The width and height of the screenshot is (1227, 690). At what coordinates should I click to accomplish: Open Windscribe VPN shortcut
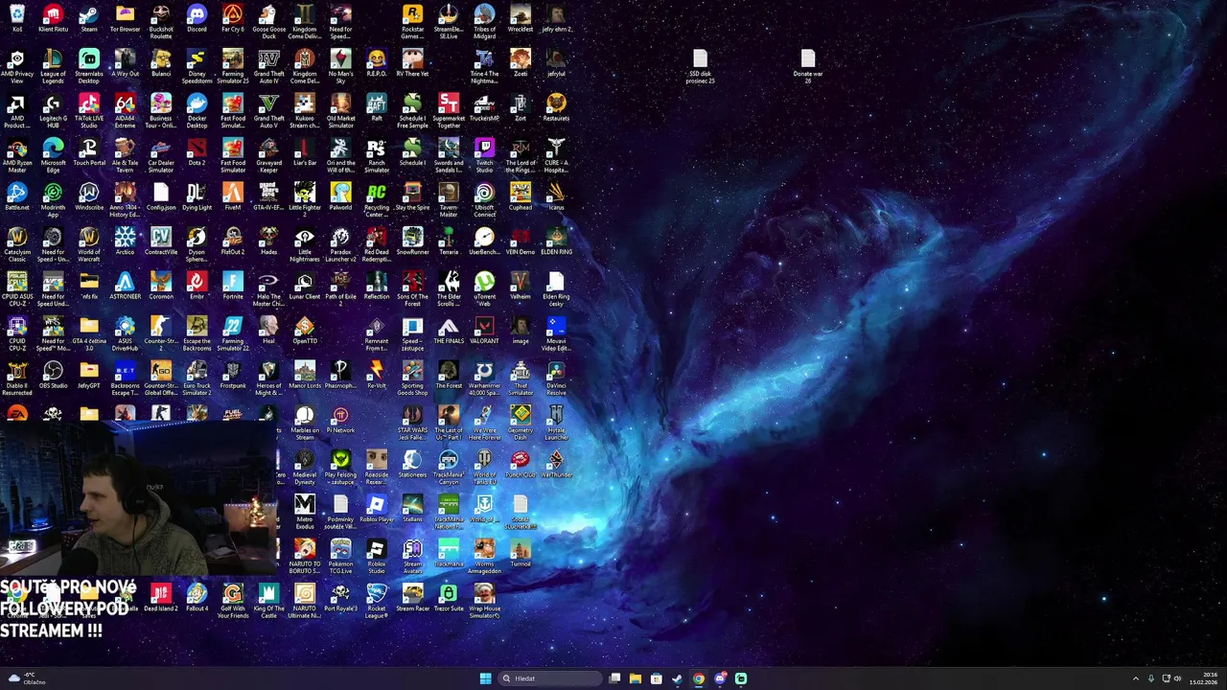[x=88, y=195]
